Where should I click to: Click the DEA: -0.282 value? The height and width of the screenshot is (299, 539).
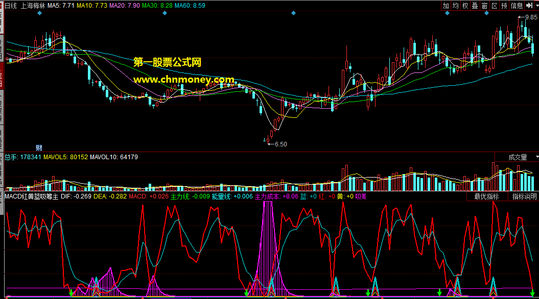110,196
